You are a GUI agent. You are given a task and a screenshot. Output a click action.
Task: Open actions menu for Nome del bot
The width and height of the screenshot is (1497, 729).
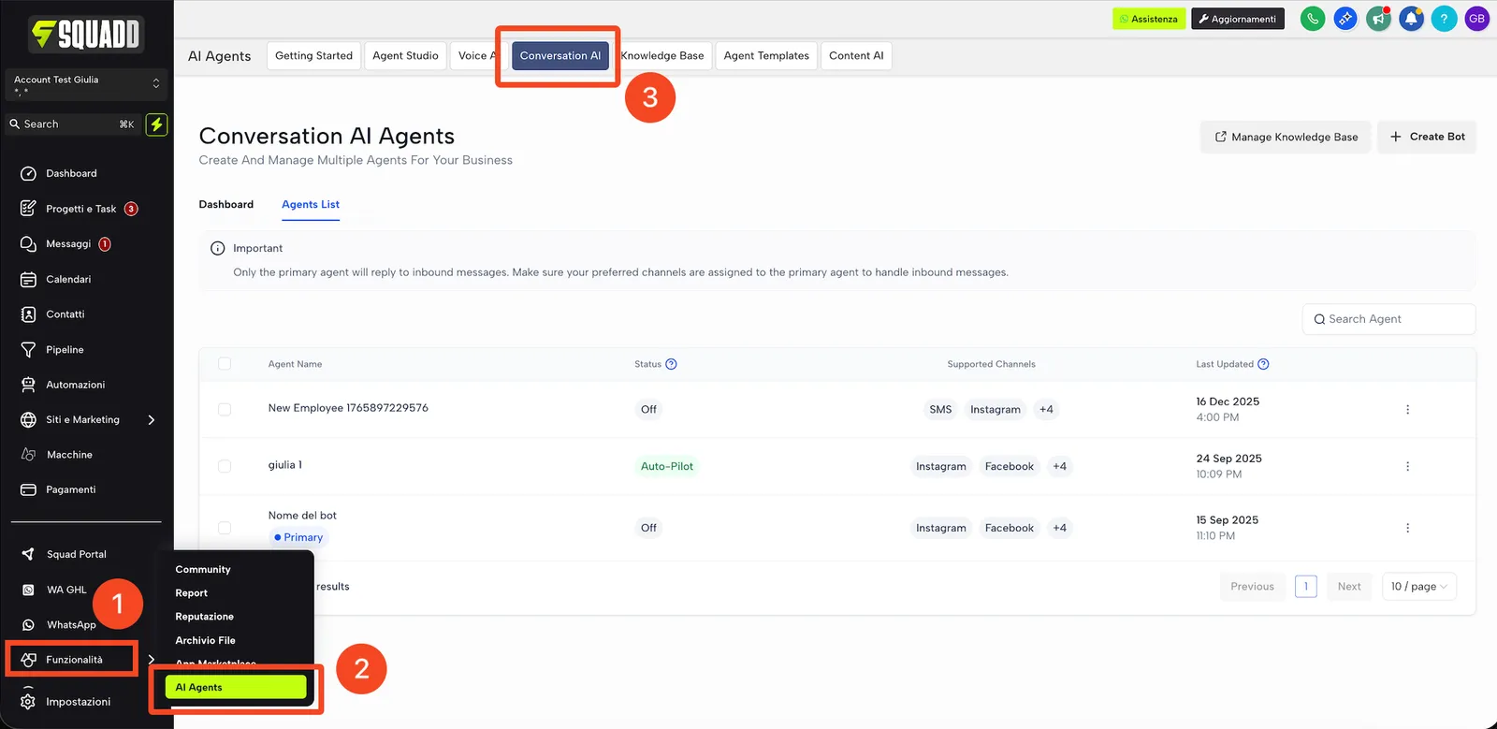click(x=1407, y=528)
